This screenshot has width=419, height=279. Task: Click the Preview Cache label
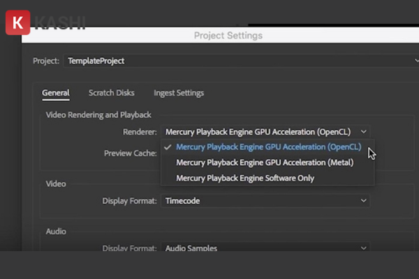tap(130, 153)
